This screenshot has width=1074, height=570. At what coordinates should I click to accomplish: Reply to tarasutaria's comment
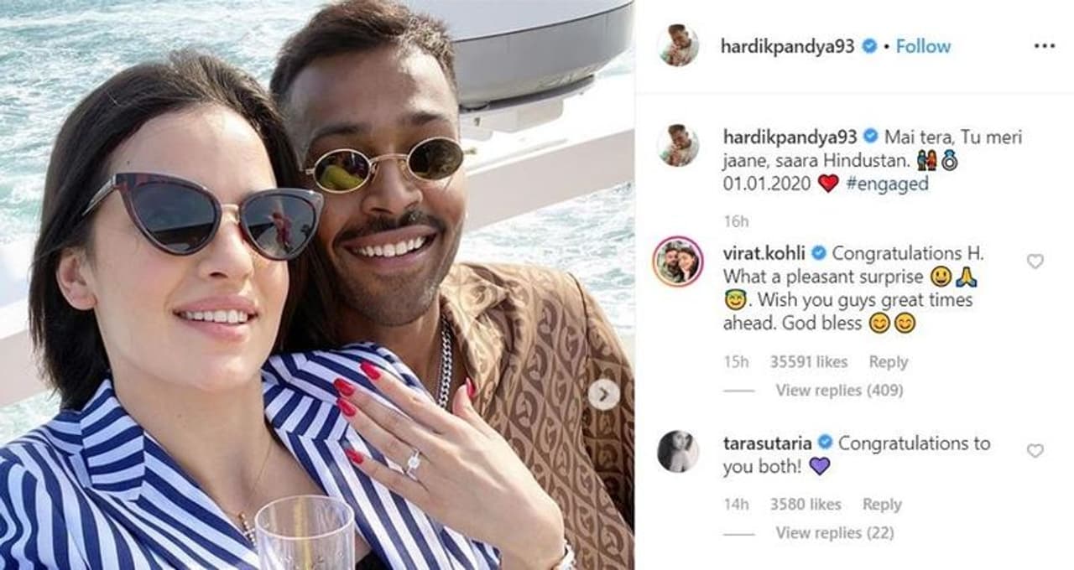(x=882, y=505)
